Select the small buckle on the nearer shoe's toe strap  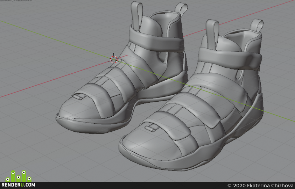point(152,128)
